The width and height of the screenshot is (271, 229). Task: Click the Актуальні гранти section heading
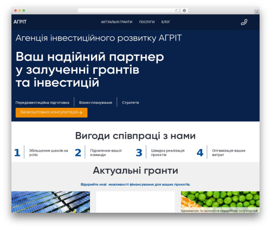pos(135,171)
